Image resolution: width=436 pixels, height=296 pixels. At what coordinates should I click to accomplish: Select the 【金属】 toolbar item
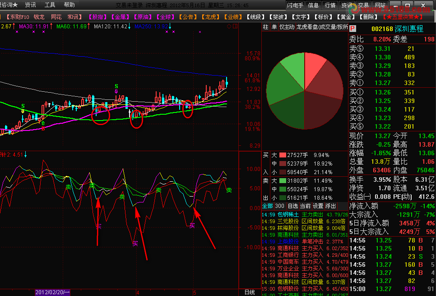[x=120, y=17]
